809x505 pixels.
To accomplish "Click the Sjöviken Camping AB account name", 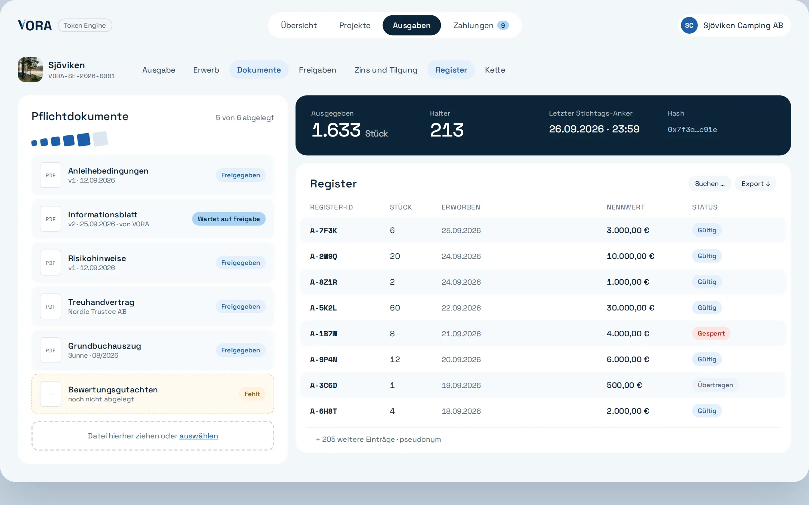I will [x=743, y=25].
